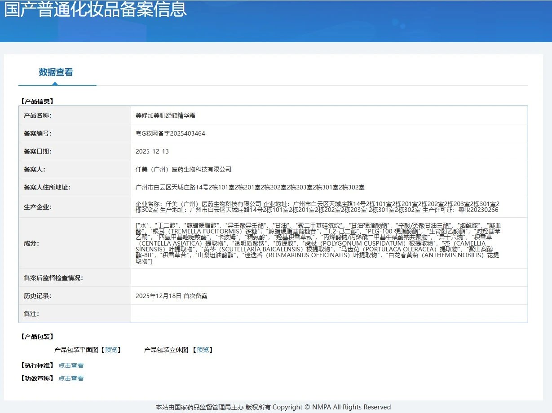This screenshot has width=552, height=413.
Task: Select the ingredients list text
Action: point(318,243)
